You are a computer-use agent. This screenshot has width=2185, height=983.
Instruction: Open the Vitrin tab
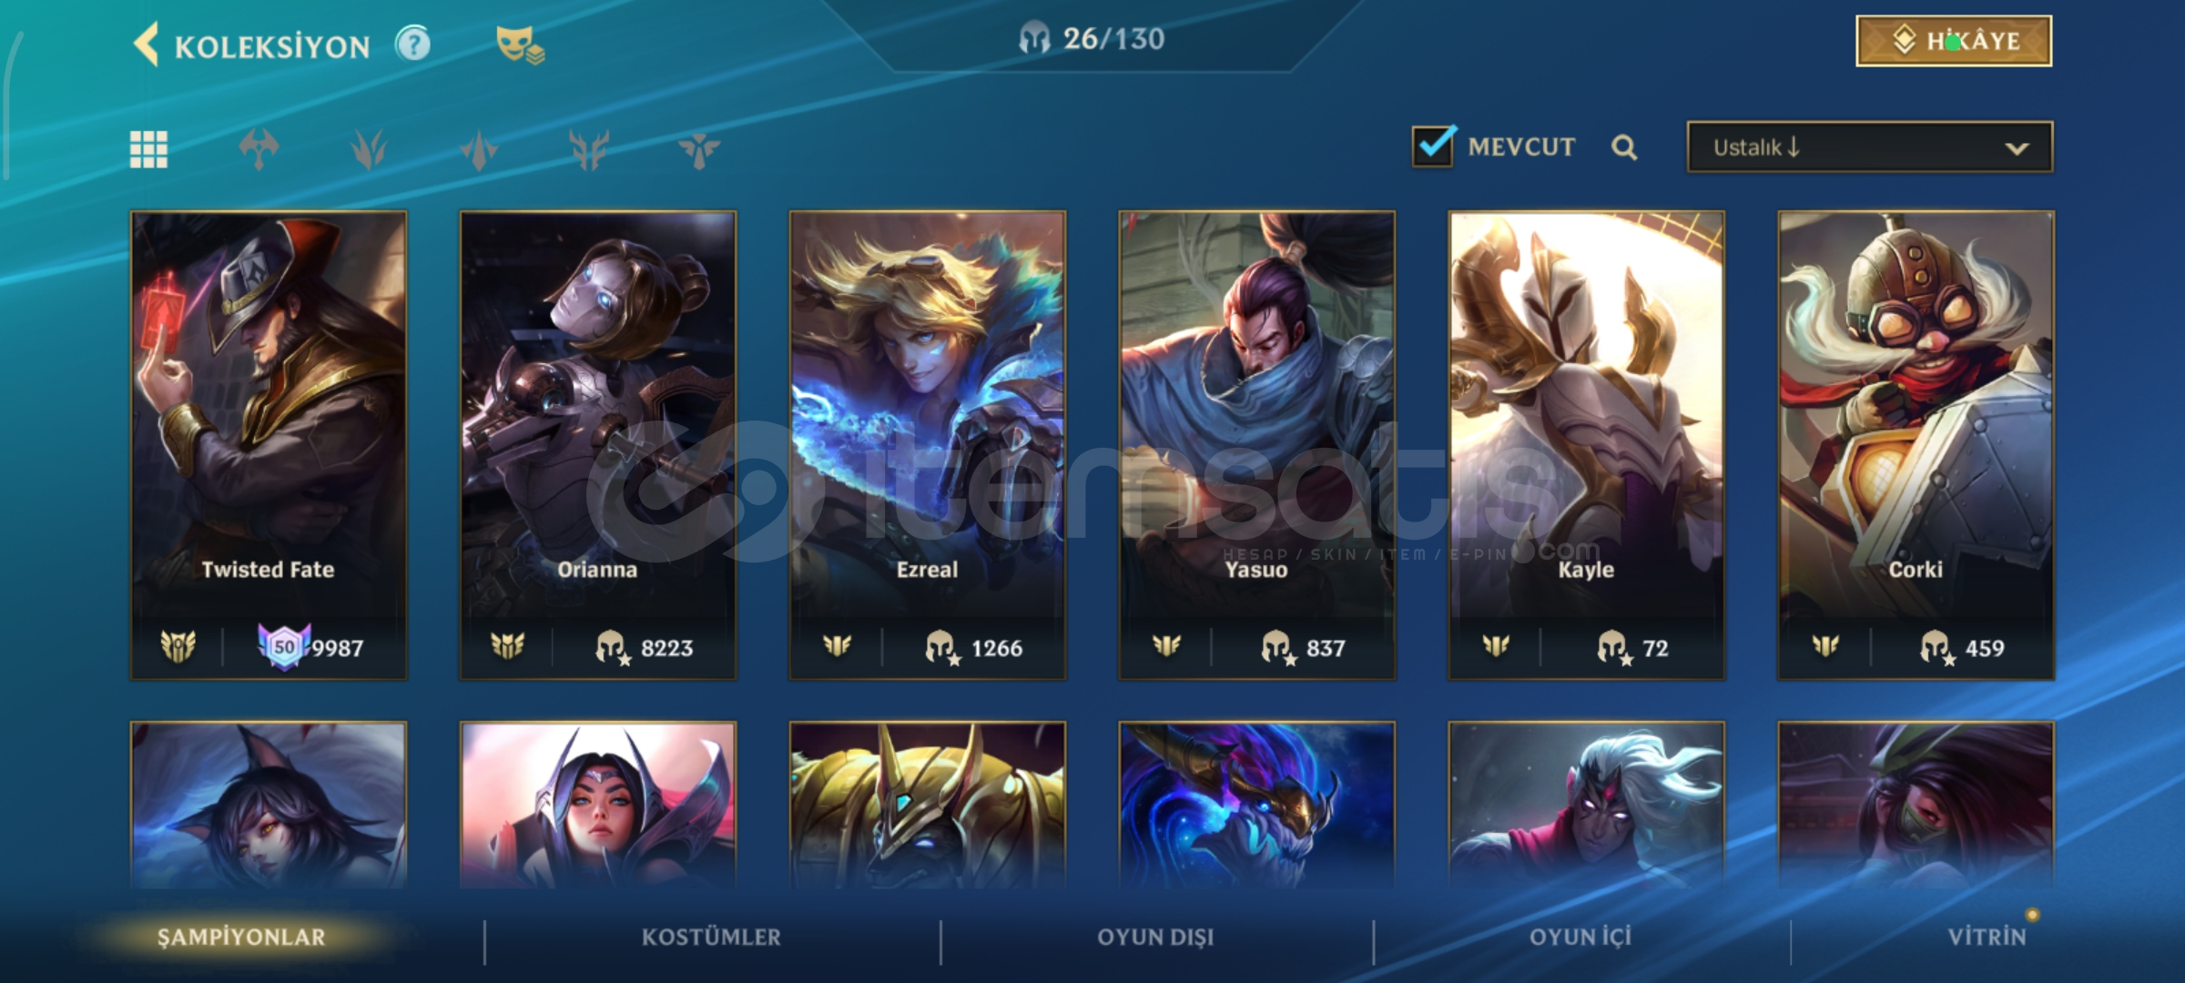tap(1987, 937)
